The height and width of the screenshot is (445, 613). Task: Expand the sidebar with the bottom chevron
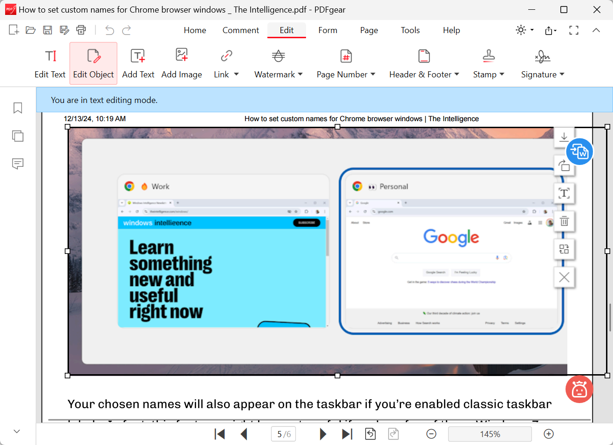coord(17,431)
